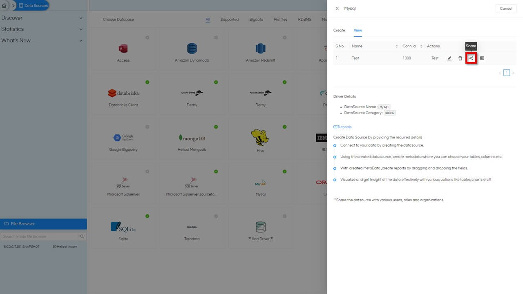Viewport: 523px width, 294px height.
Task: Choose the Hive bee logo
Action: click(260, 137)
